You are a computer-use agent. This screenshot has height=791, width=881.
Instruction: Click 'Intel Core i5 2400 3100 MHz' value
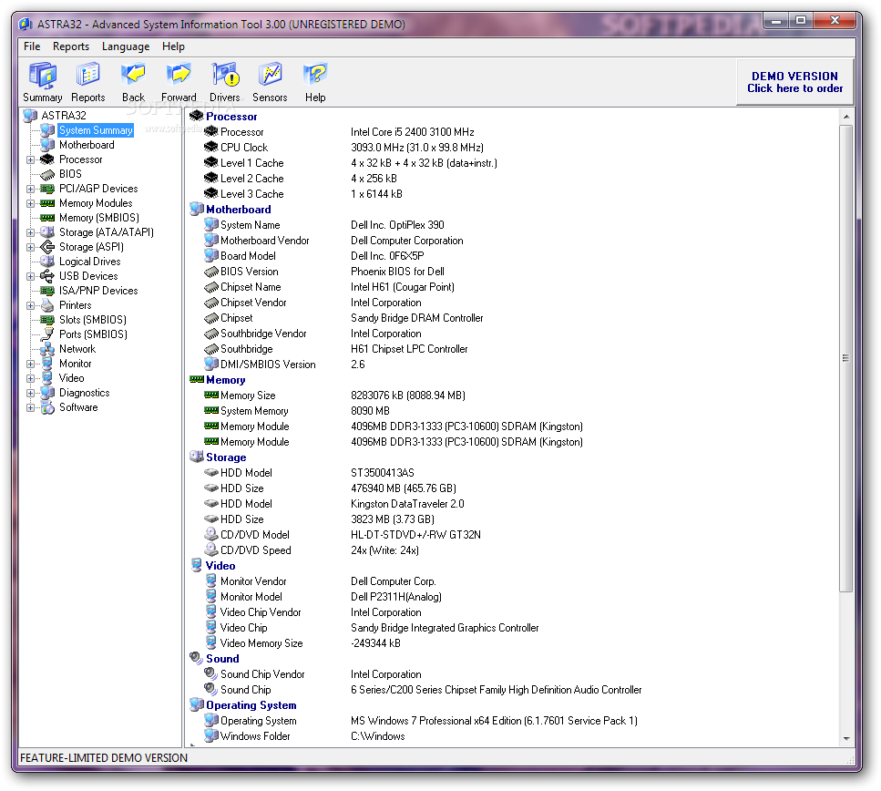[x=413, y=132]
